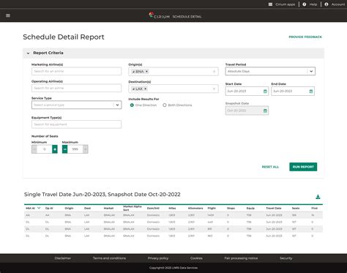Open the Cookies footer link
Image resolution: width=347 pixels, height=273 pixels.
(x=196, y=258)
